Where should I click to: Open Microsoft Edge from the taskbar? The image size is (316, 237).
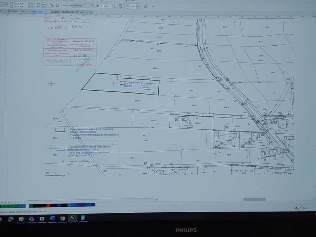[11, 219]
